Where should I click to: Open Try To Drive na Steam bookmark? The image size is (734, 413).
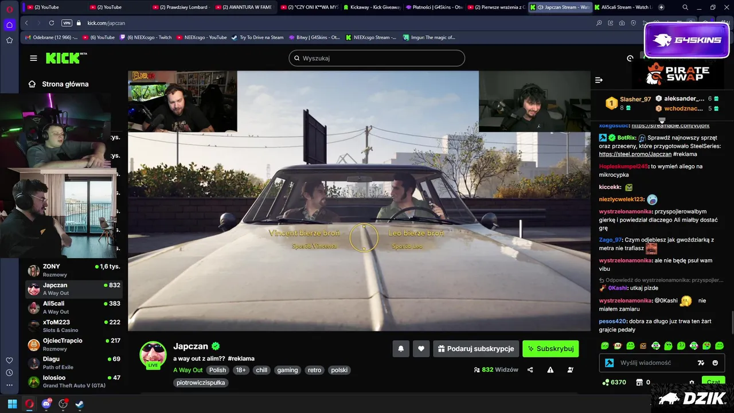tap(257, 37)
